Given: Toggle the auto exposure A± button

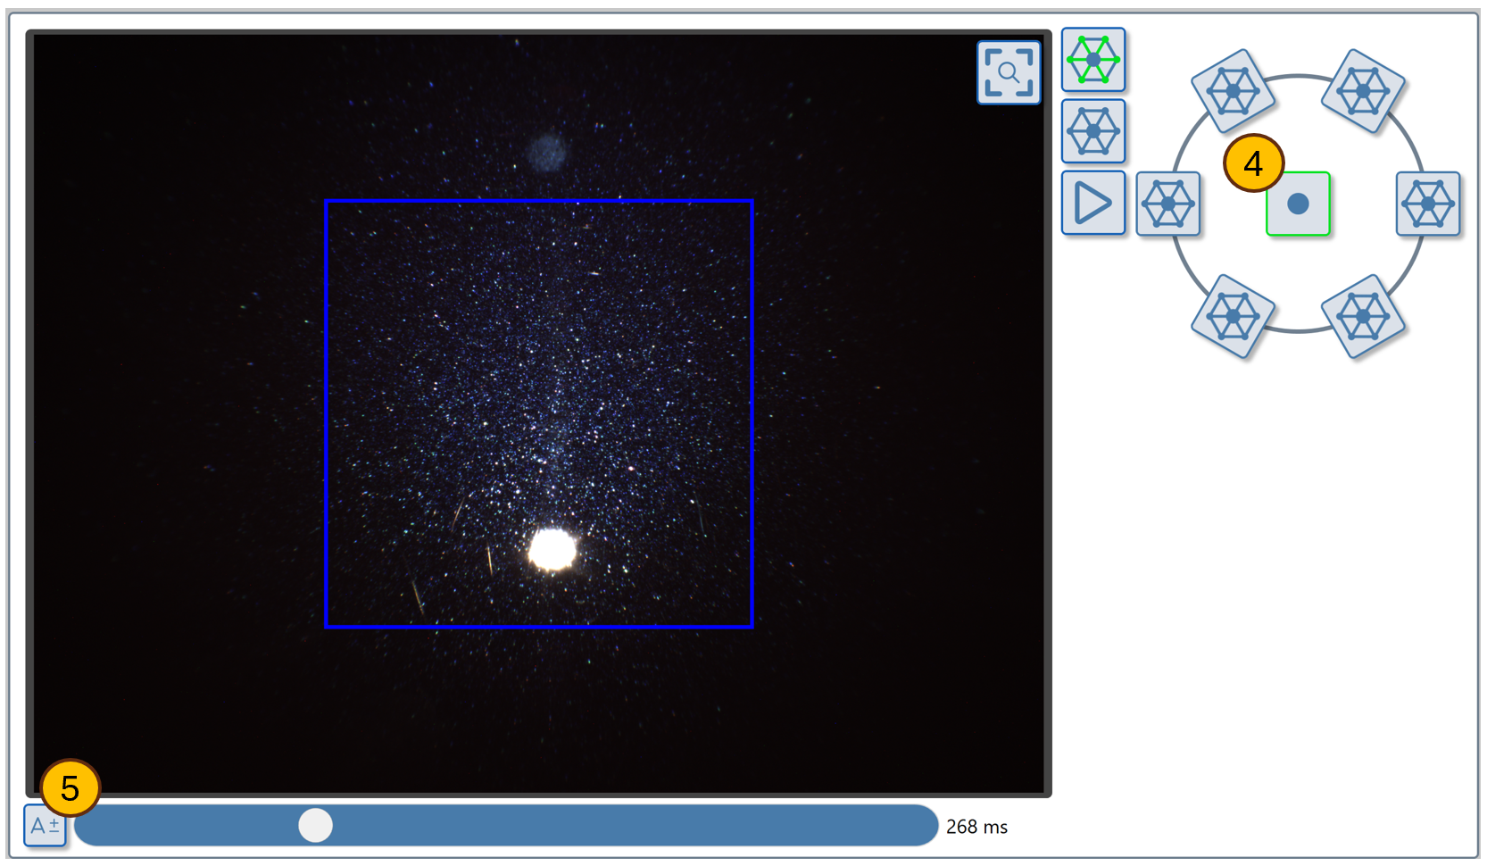Looking at the screenshot, I should [x=44, y=826].
